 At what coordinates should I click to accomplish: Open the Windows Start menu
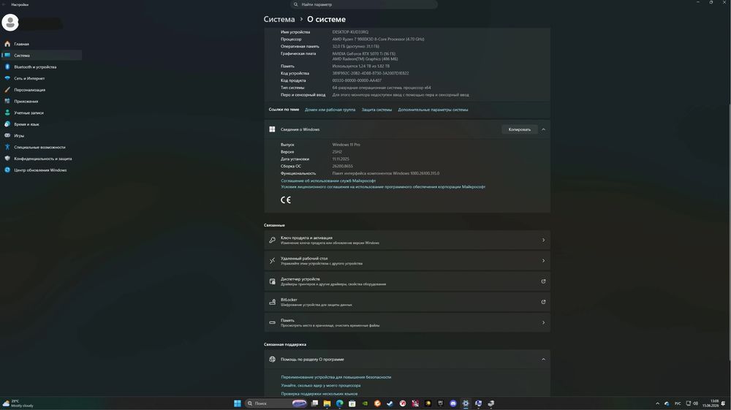(238, 403)
